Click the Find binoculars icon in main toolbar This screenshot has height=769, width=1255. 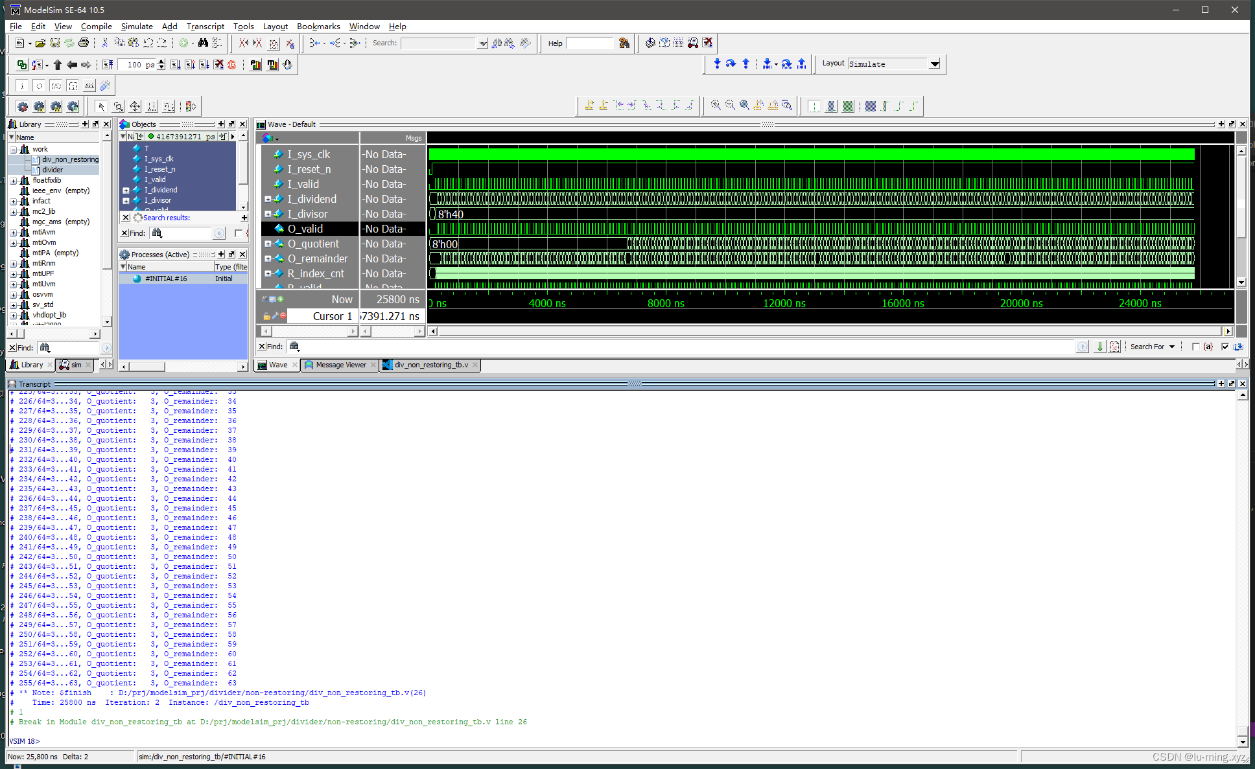[x=203, y=43]
